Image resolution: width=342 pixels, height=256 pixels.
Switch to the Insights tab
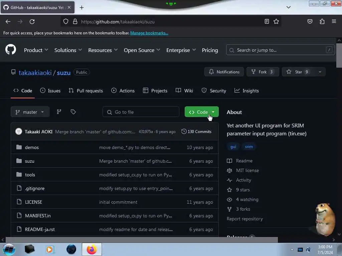tap(246, 91)
